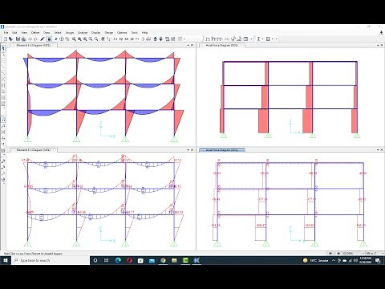Open Microsoft Edge from taskbar
The image size is (385, 289).
pos(118,260)
